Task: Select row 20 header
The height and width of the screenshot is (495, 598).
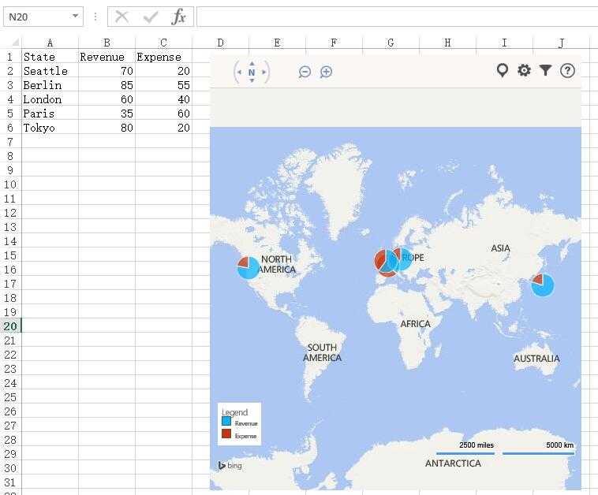Action: pos(10,326)
